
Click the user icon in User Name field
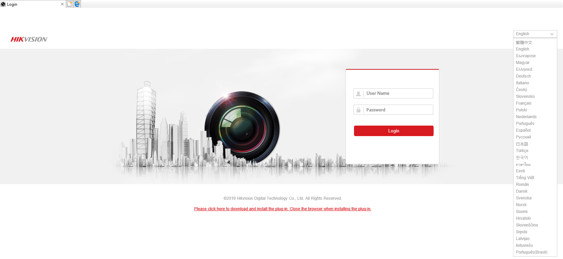click(x=358, y=94)
